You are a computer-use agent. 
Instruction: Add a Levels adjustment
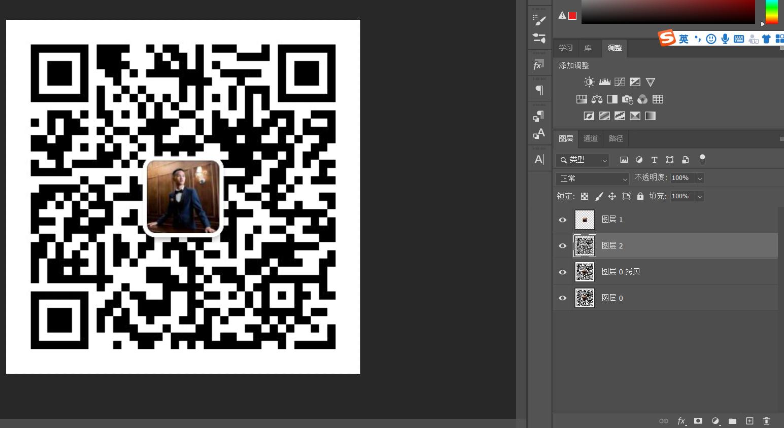pyautogui.click(x=604, y=82)
